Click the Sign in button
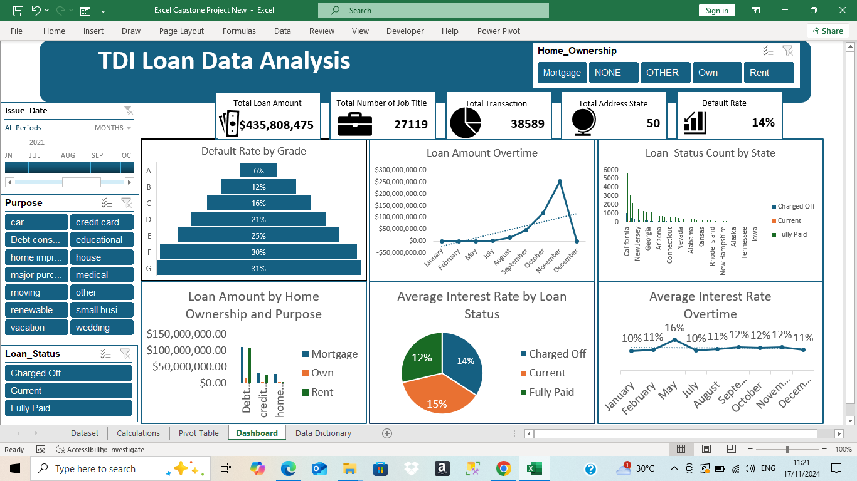The height and width of the screenshot is (481, 857). click(x=716, y=10)
